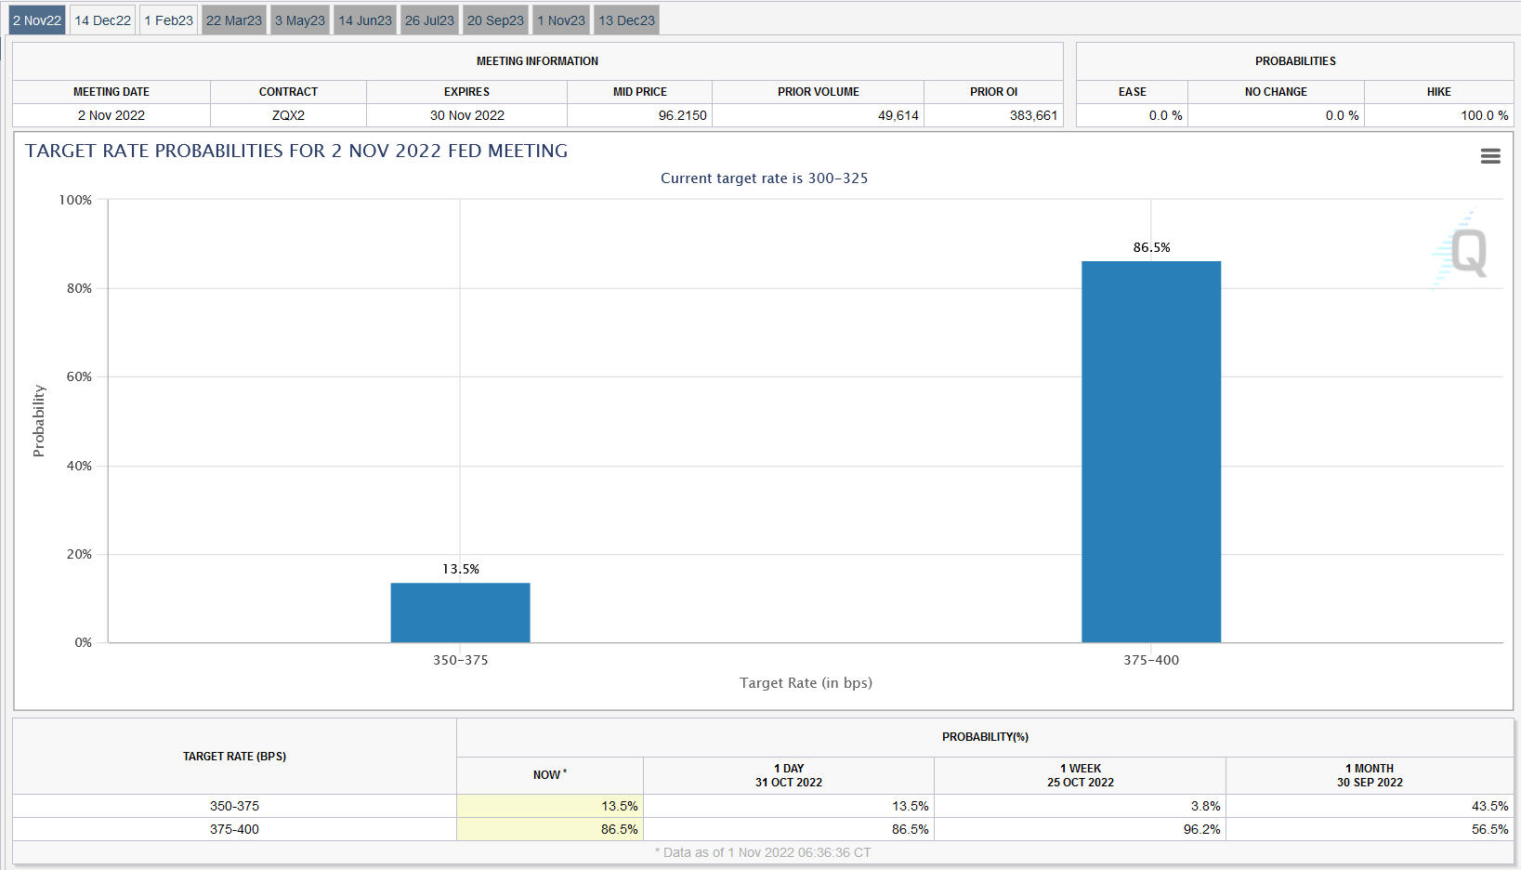This screenshot has height=870, width=1521.
Task: Click the MEETING DATE column header
Action: 111,92
